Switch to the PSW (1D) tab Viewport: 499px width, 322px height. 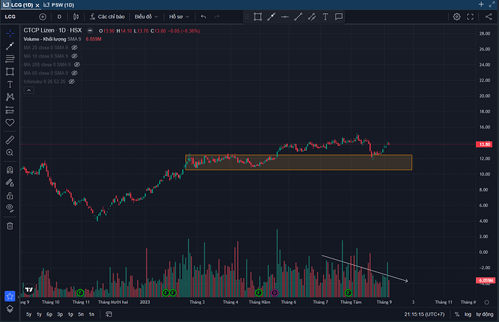(x=59, y=5)
